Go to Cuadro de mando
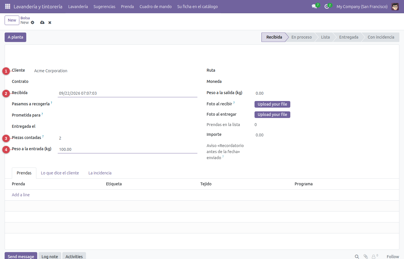Screen dimensions: 404x259 156,6
